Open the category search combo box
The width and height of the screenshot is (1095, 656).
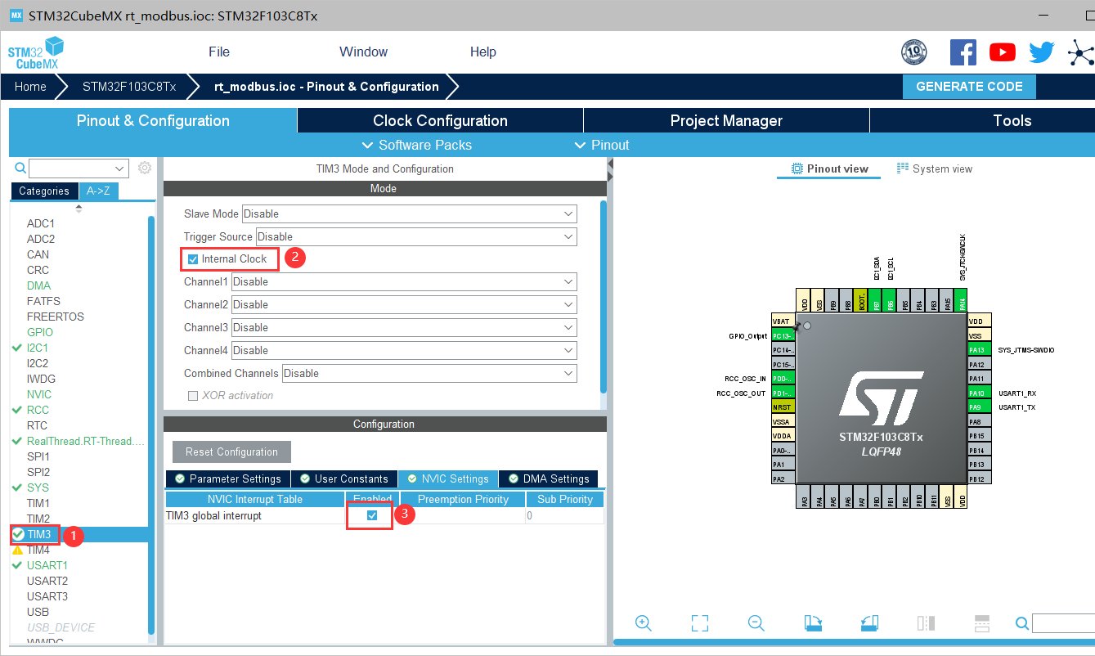coord(79,168)
